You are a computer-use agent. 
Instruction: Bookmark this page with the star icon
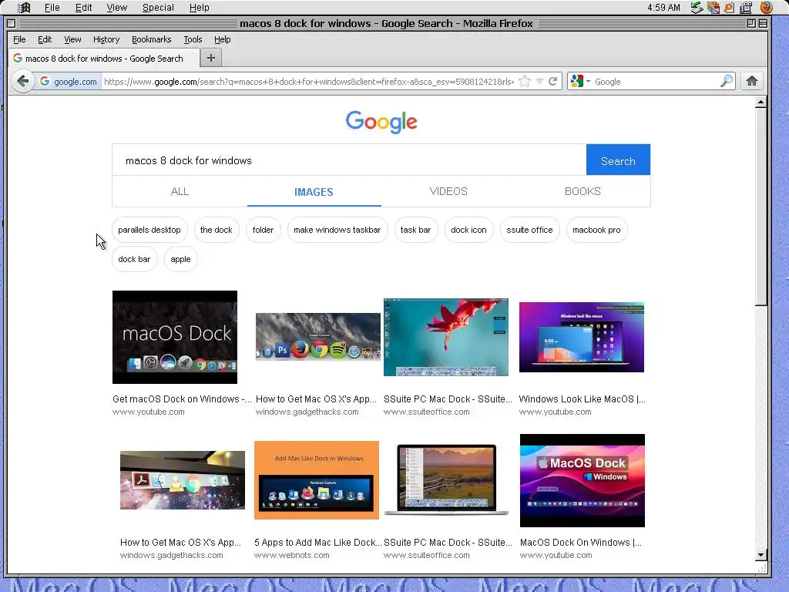pos(524,81)
